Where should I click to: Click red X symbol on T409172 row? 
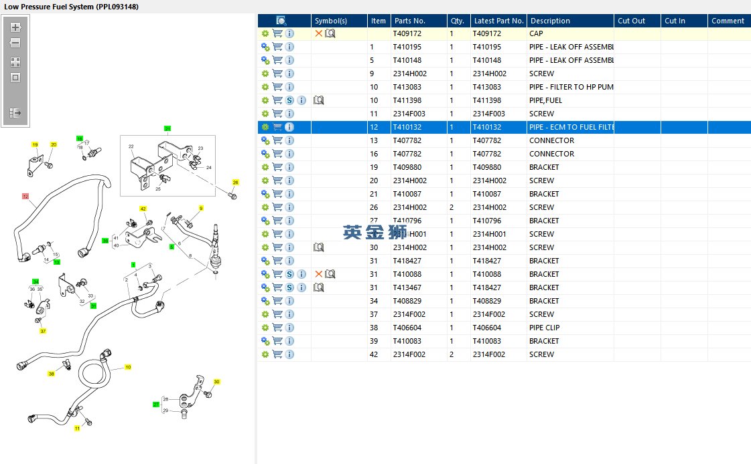(x=318, y=33)
